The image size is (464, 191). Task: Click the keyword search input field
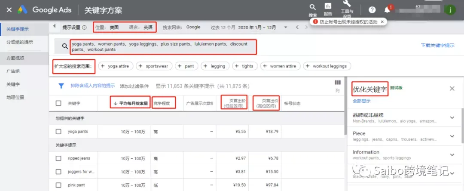click(163, 47)
